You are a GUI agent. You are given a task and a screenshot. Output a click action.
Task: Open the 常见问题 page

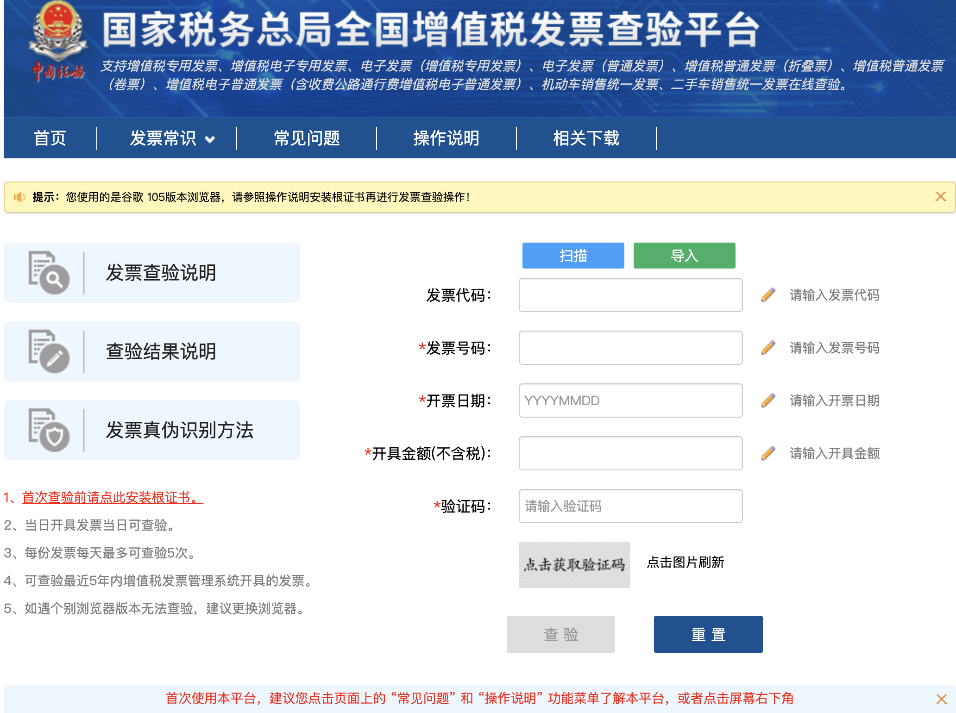pyautogui.click(x=307, y=138)
